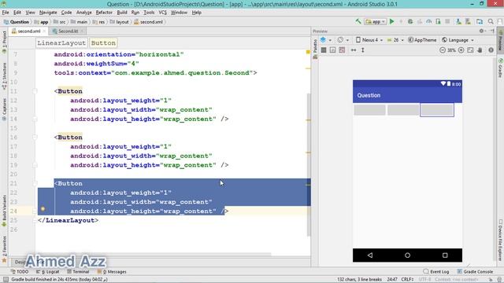The width and height of the screenshot is (504, 283).
Task: Open the orientation dropdown in the preview
Action: 343,40
